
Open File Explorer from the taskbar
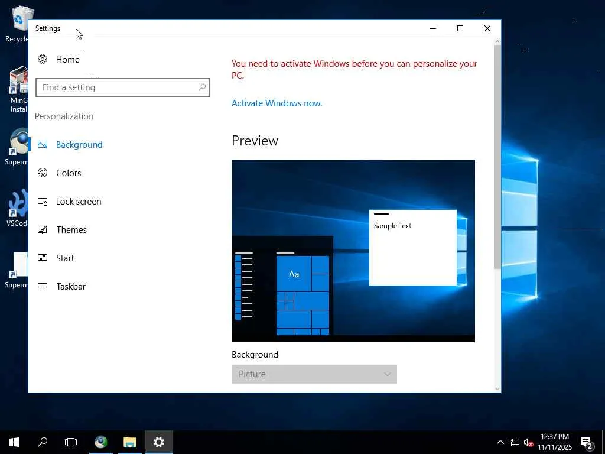[x=129, y=442]
